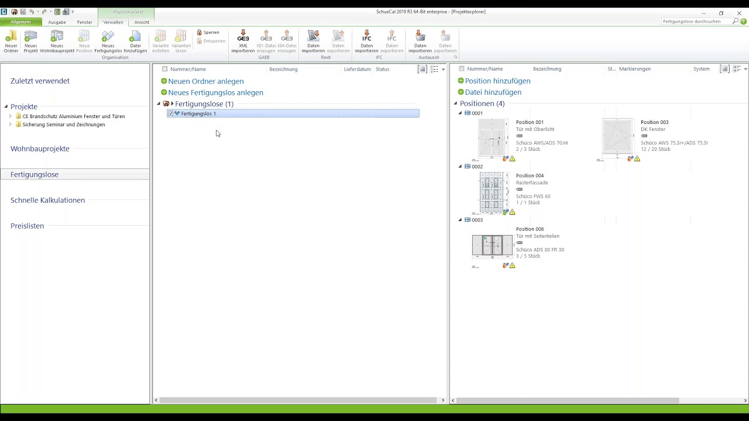Expand the CE Brandschutz Aluminium project
The width and height of the screenshot is (749, 421).
click(11, 116)
